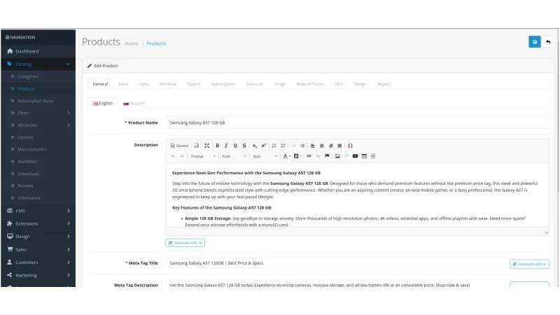Justify the text
Image resolution: width=560 pixels, height=315 pixels.
tap(339, 146)
